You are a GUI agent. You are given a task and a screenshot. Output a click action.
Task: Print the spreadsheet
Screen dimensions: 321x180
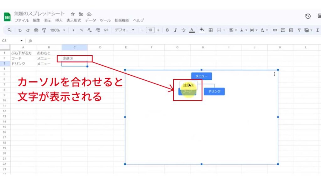click(36, 30)
